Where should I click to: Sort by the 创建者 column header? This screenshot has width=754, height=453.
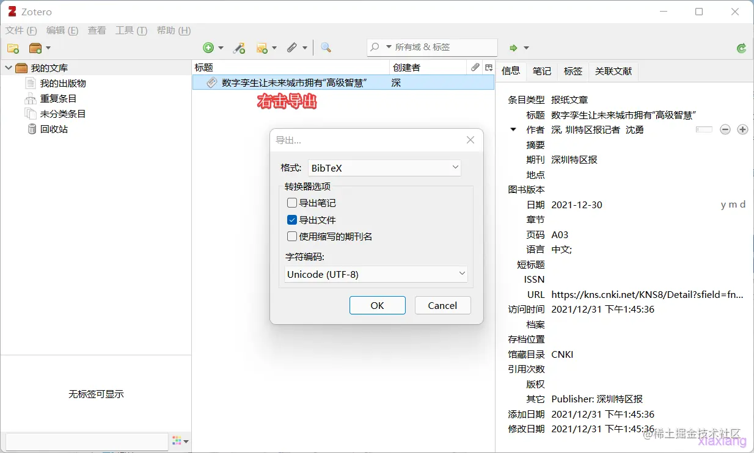tap(429, 67)
